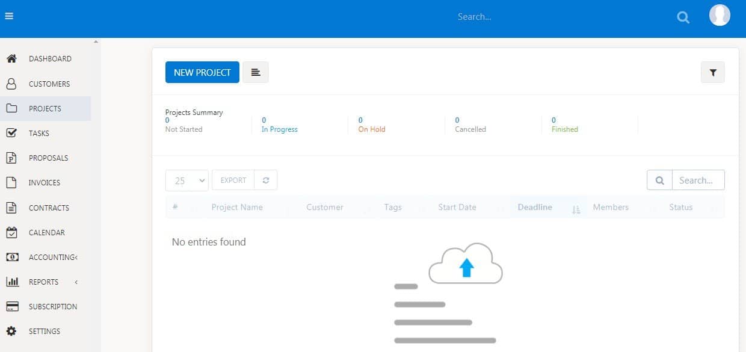This screenshot has height=352, width=746.
Task: Open Invoices from the sidebar
Action: (x=45, y=182)
